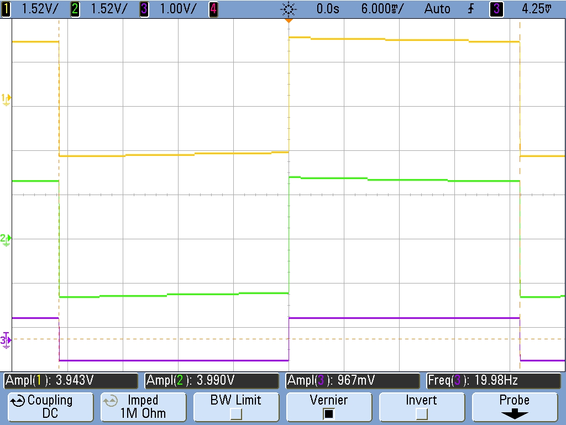
Task: Select the channel 2 indicator badge
Action: [x=75, y=9]
